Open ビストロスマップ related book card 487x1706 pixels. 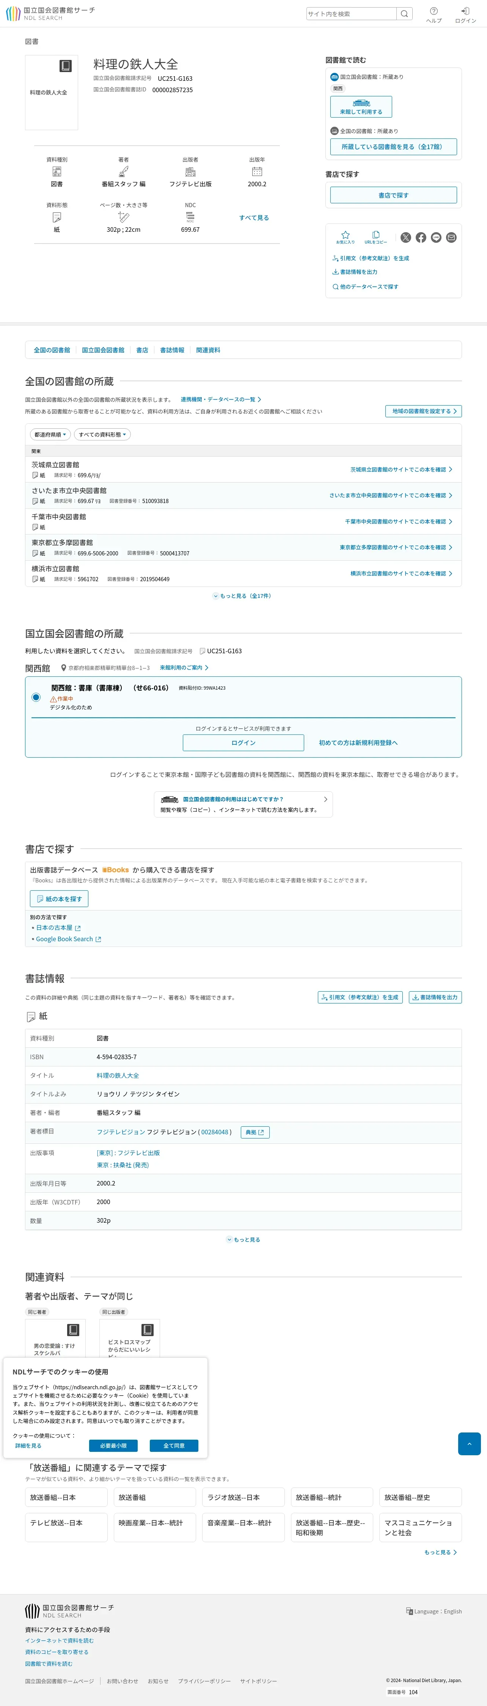(130, 1338)
